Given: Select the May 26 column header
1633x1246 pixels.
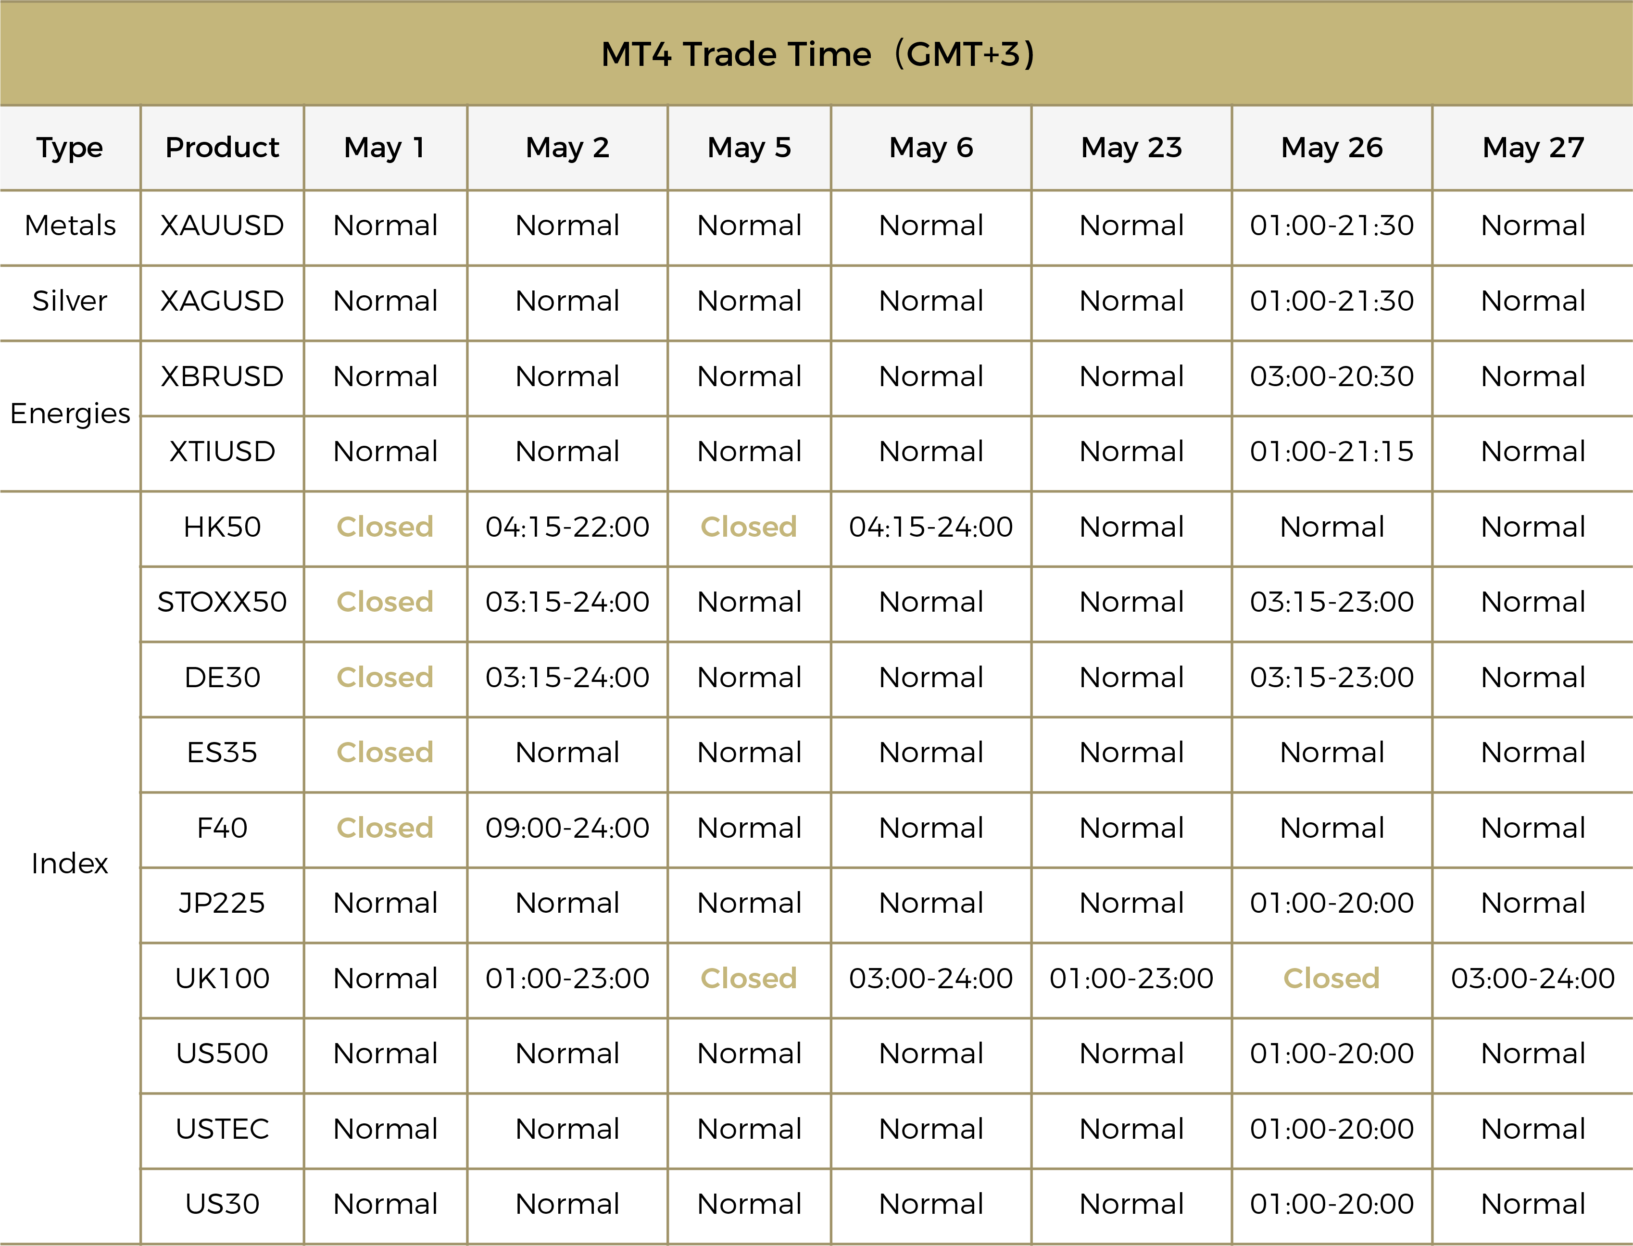Looking at the screenshot, I should [1332, 148].
